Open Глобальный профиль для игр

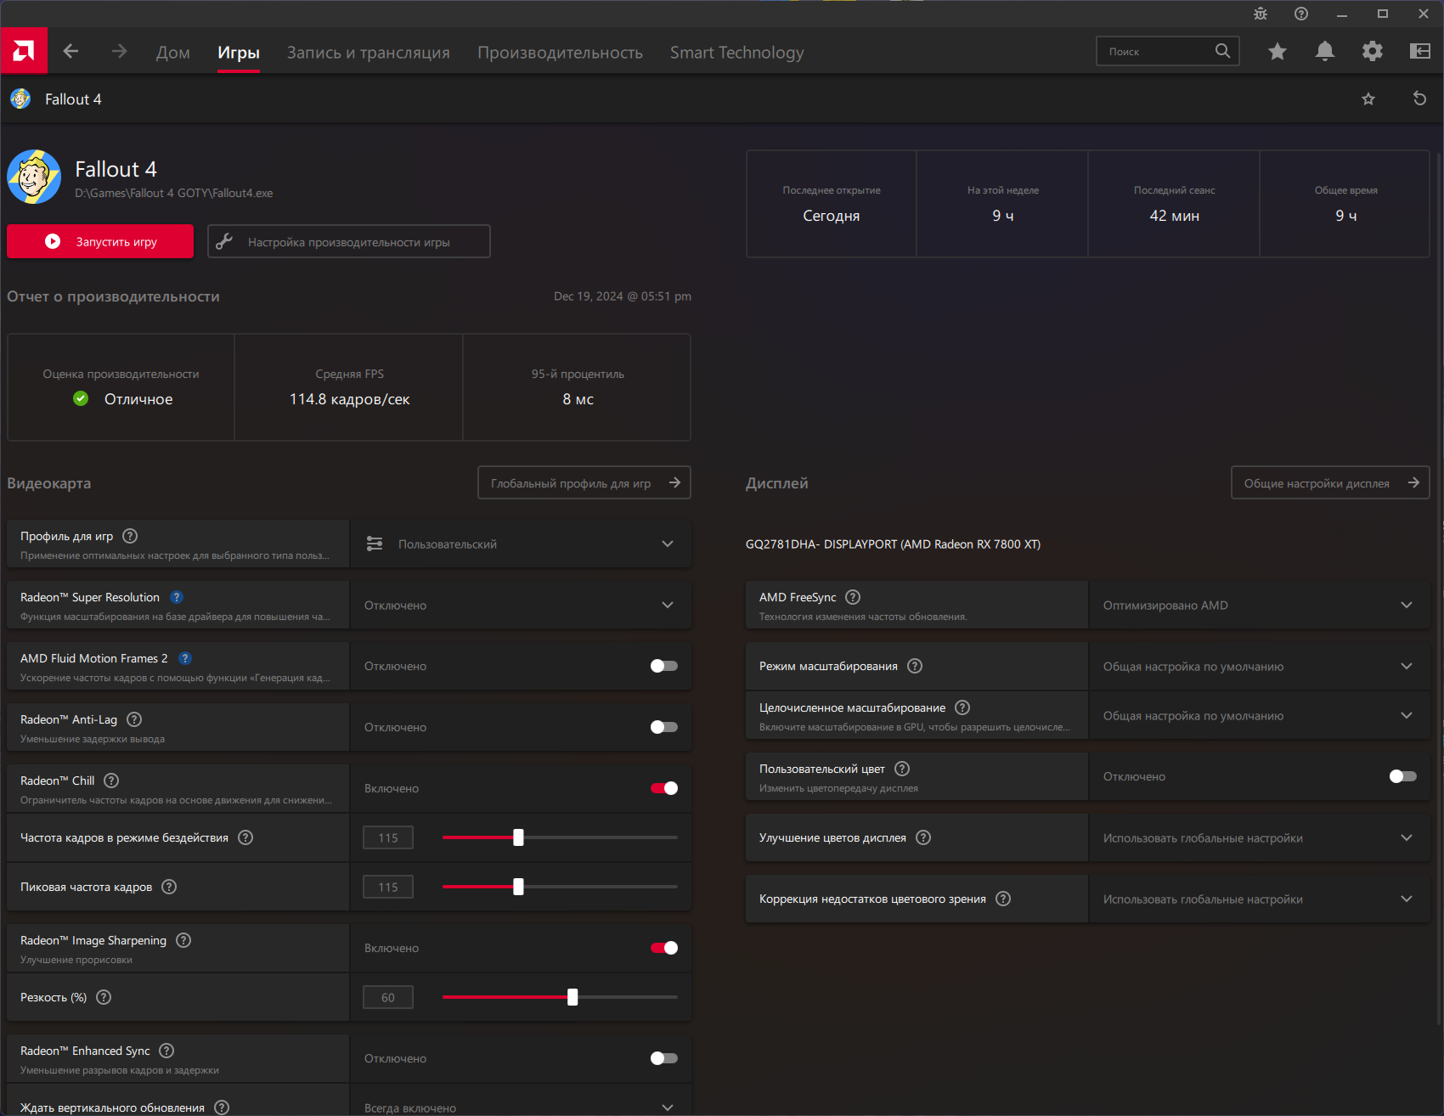click(584, 482)
